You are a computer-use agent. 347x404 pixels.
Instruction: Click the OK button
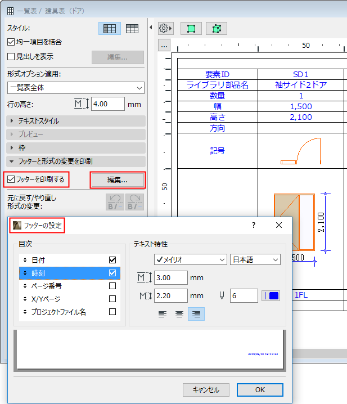click(260, 390)
